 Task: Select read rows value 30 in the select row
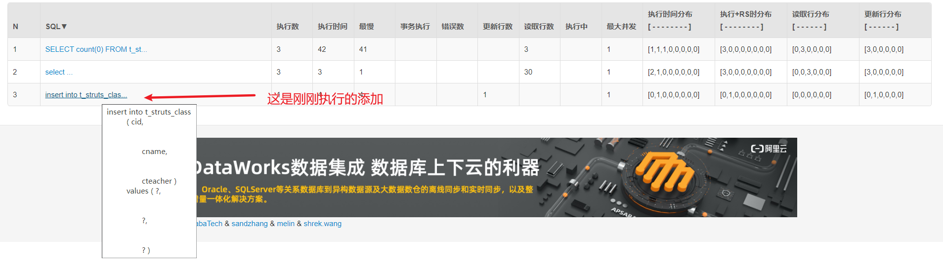528,72
